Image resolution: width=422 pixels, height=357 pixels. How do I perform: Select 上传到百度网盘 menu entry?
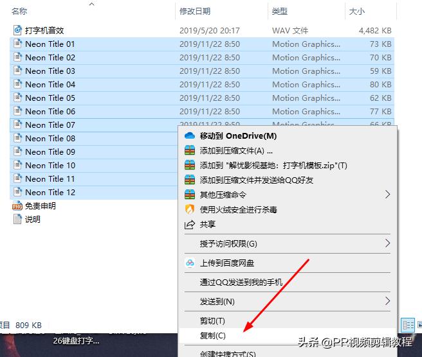pos(288,263)
